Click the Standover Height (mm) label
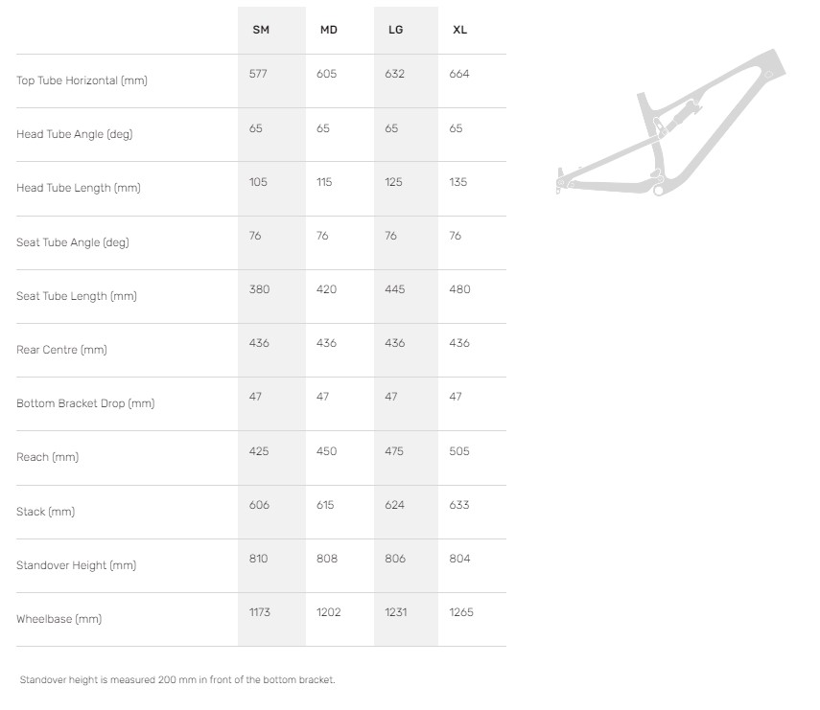The image size is (820, 710). pyautogui.click(x=76, y=565)
